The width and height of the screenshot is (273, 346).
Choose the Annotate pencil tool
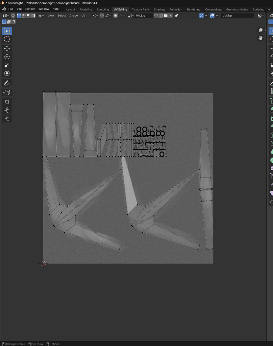[7, 83]
